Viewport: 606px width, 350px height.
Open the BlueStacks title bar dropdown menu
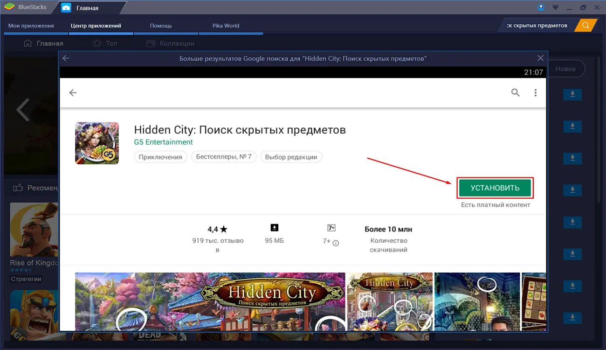[555, 7]
